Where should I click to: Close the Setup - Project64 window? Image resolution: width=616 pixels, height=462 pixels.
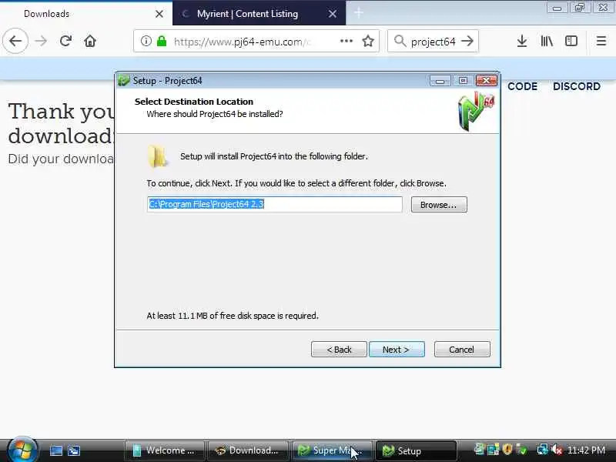pyautogui.click(x=487, y=81)
